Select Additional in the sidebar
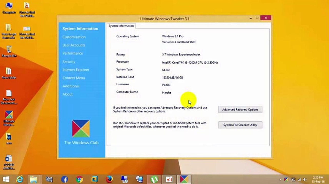The width and height of the screenshot is (329, 184). (71, 86)
